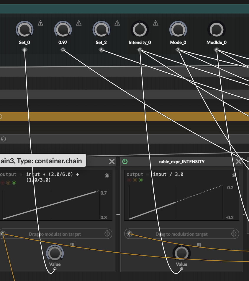Image resolution: width=249 pixels, height=281 pixels.
Task: Click warning icon next to Intensity_0 knob
Action: coord(155,23)
